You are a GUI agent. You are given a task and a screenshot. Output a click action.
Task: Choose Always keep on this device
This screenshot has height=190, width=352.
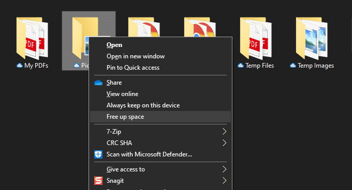pyautogui.click(x=160, y=105)
